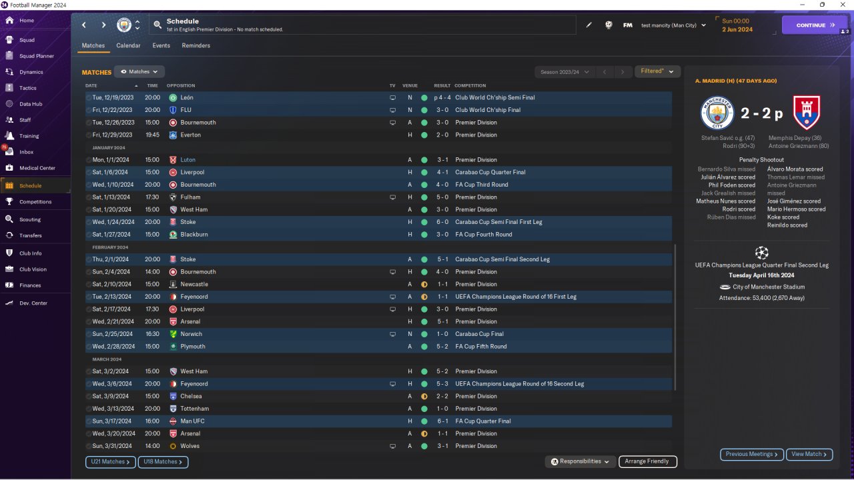The width and height of the screenshot is (854, 480).
Task: Open the Tactics sidebar icon
Action: point(9,88)
